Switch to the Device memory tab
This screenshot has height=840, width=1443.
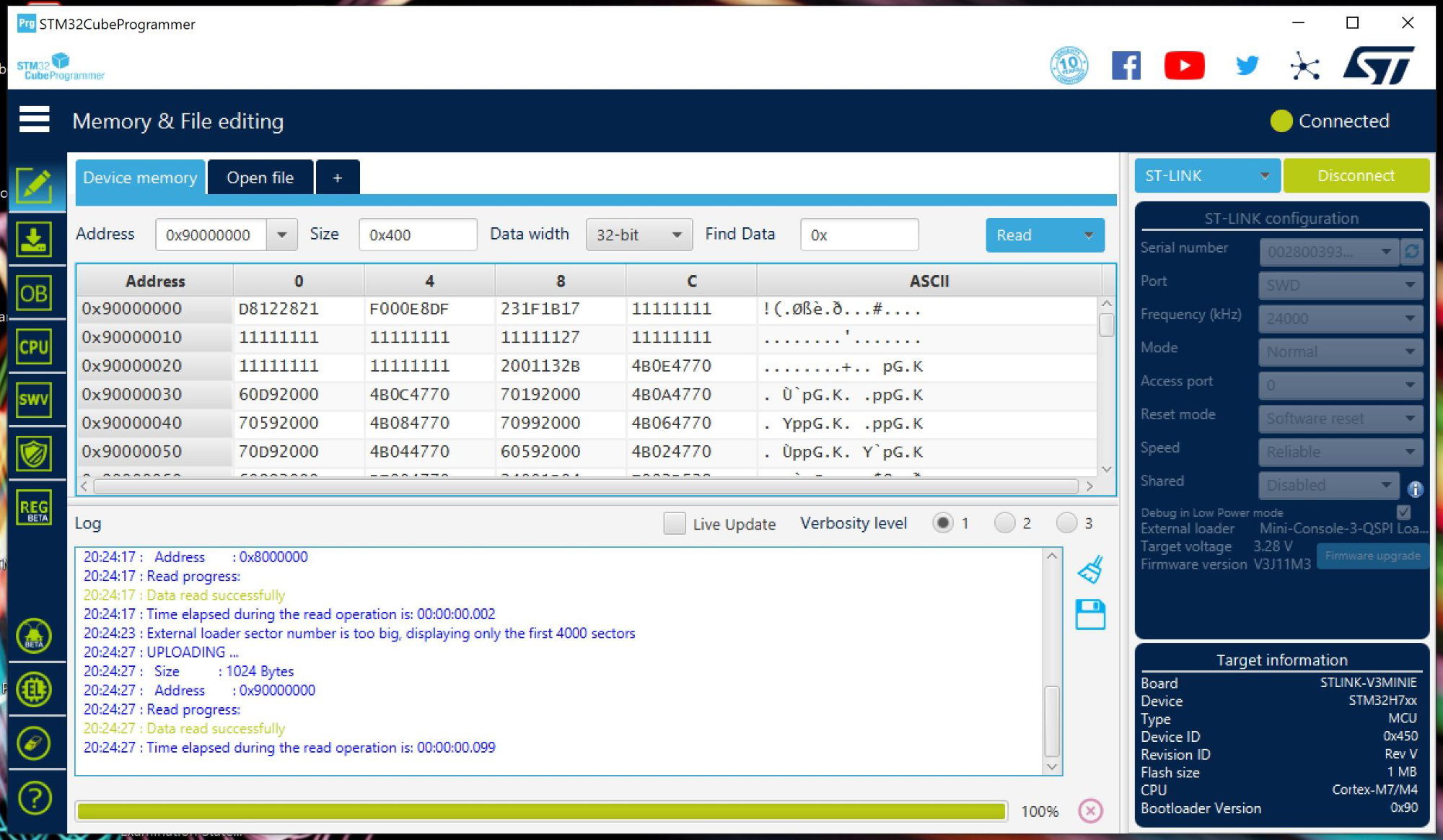140,178
